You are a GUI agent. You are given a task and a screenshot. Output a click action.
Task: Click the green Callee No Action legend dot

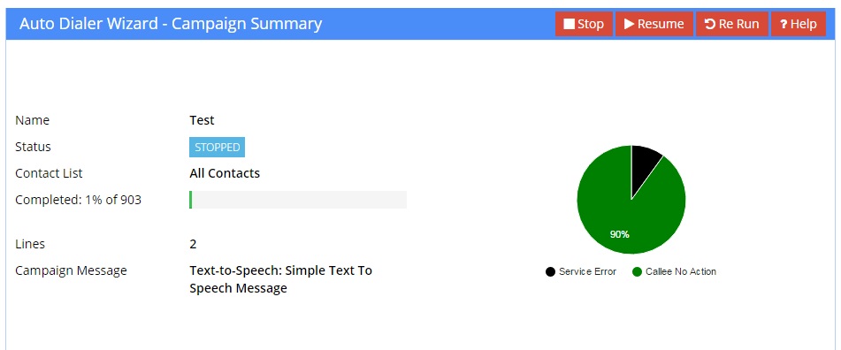(x=638, y=271)
